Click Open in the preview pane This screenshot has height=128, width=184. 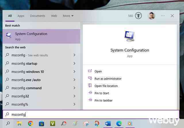point(98,71)
